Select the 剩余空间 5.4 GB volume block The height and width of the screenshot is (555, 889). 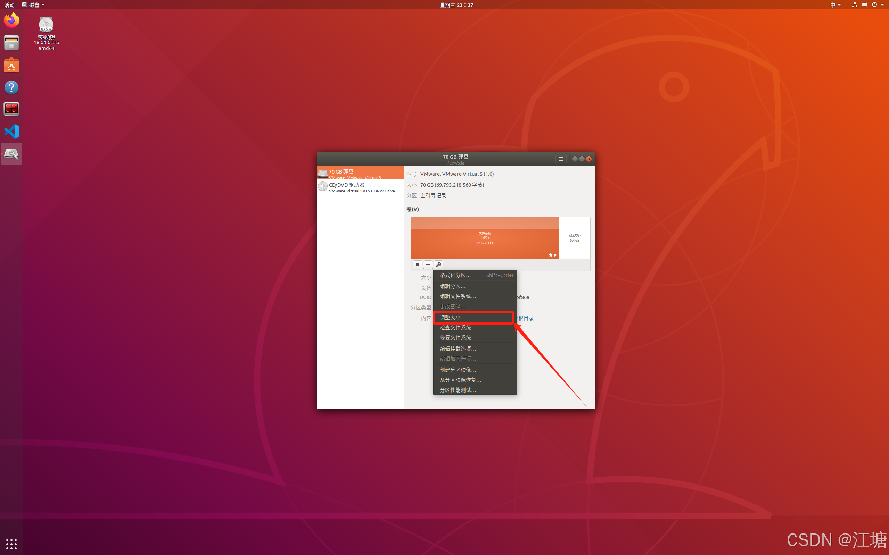click(575, 238)
